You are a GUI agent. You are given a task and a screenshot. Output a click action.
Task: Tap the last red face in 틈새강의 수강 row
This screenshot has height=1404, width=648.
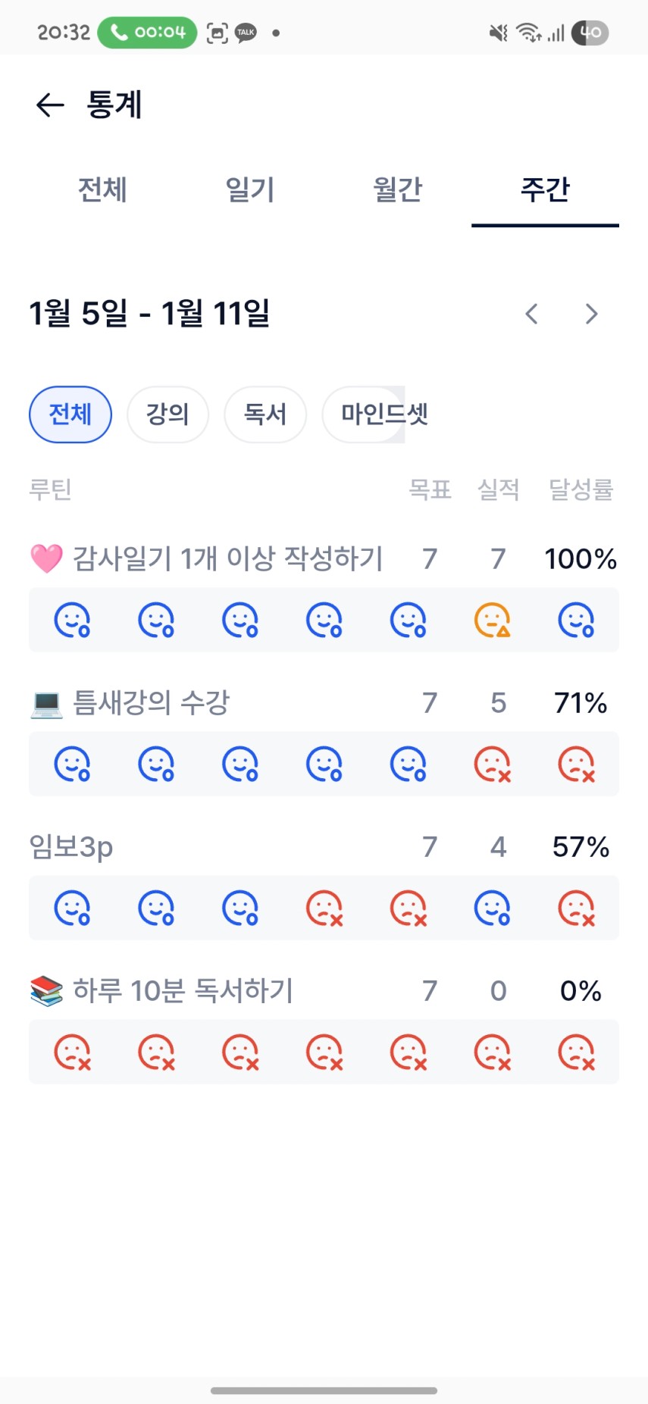(576, 764)
